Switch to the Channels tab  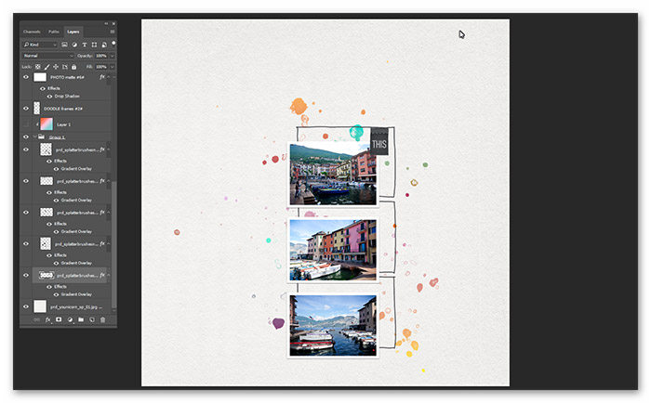click(x=32, y=32)
